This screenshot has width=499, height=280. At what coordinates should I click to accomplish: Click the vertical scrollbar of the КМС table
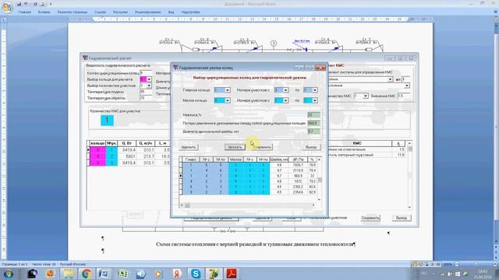tap(410, 175)
